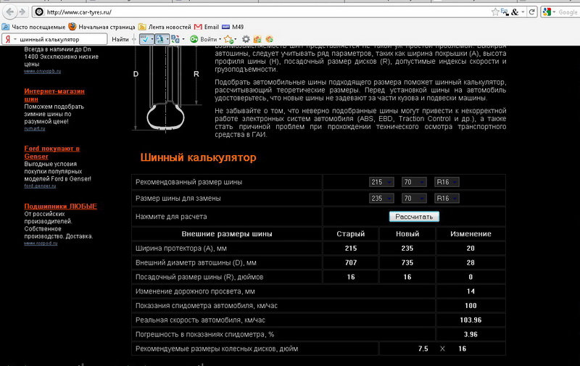
Task: Click the round orange toolbar icon after people
Action: pos(269,39)
